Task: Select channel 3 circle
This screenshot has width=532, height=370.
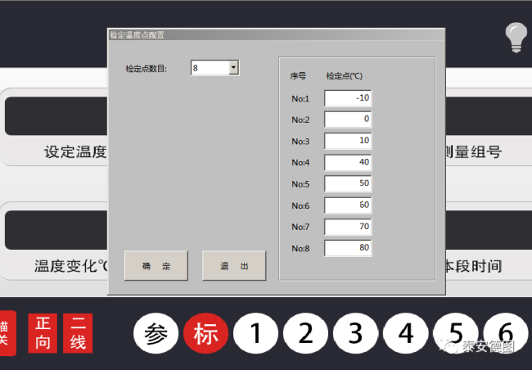Action: [x=355, y=333]
